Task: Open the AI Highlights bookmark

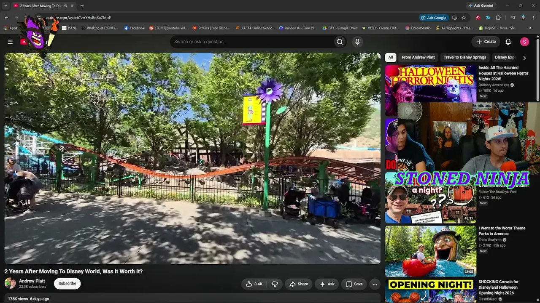Action: (454, 28)
